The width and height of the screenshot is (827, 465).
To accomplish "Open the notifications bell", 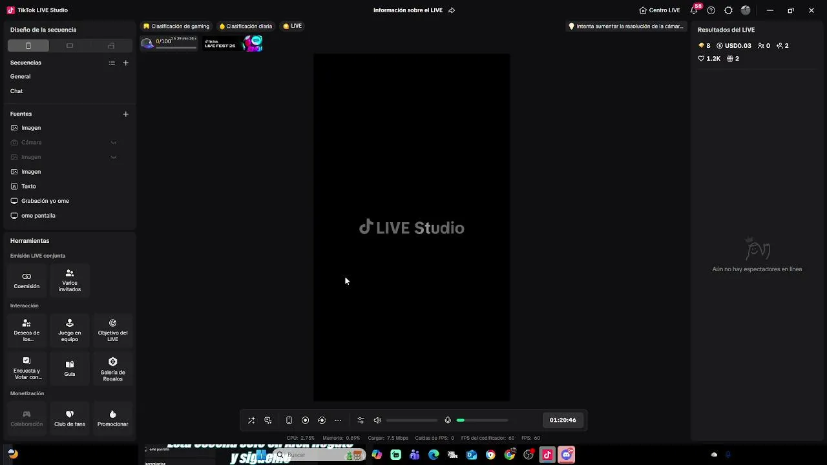I will click(694, 10).
